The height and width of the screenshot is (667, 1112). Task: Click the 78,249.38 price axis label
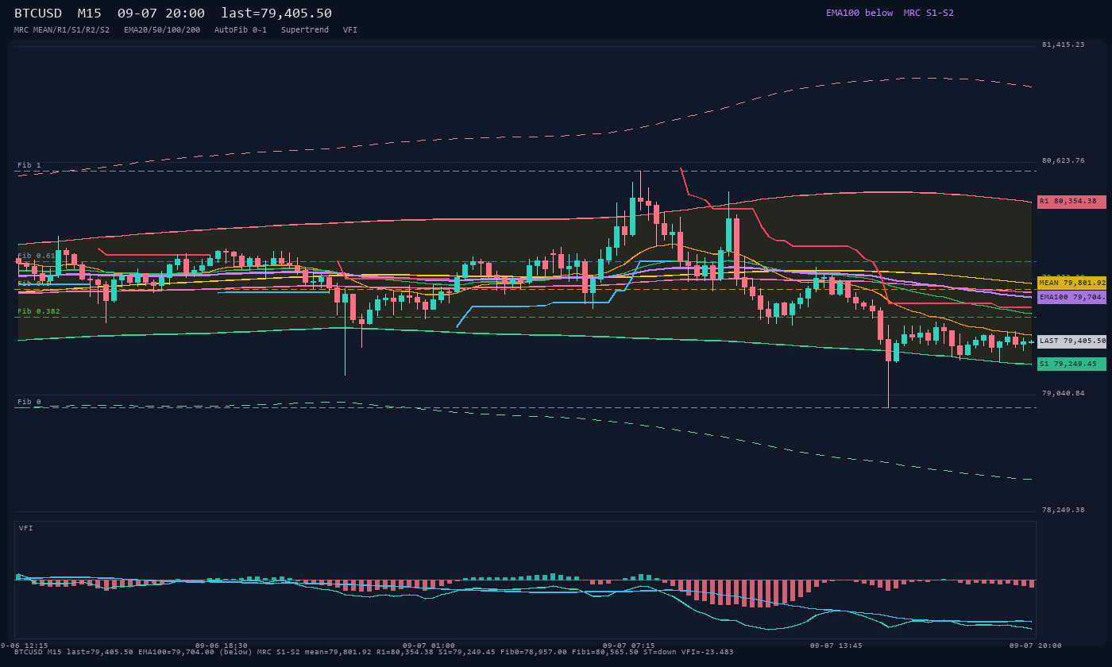coord(1063,510)
